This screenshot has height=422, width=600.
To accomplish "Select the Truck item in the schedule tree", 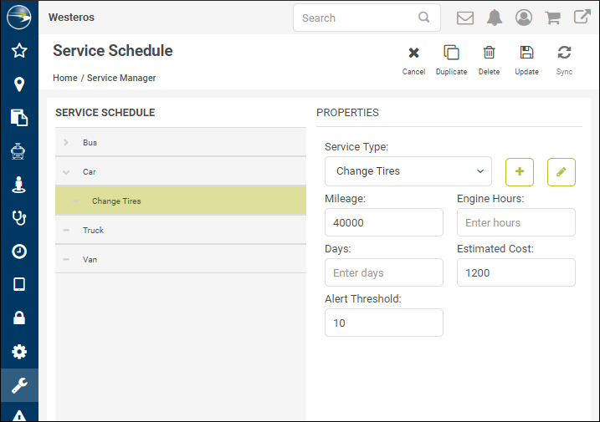I will click(93, 230).
